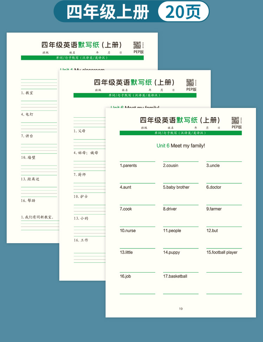The width and height of the screenshot is (263, 342).
Task: Select the item 13.距离近
Action: coord(30,179)
